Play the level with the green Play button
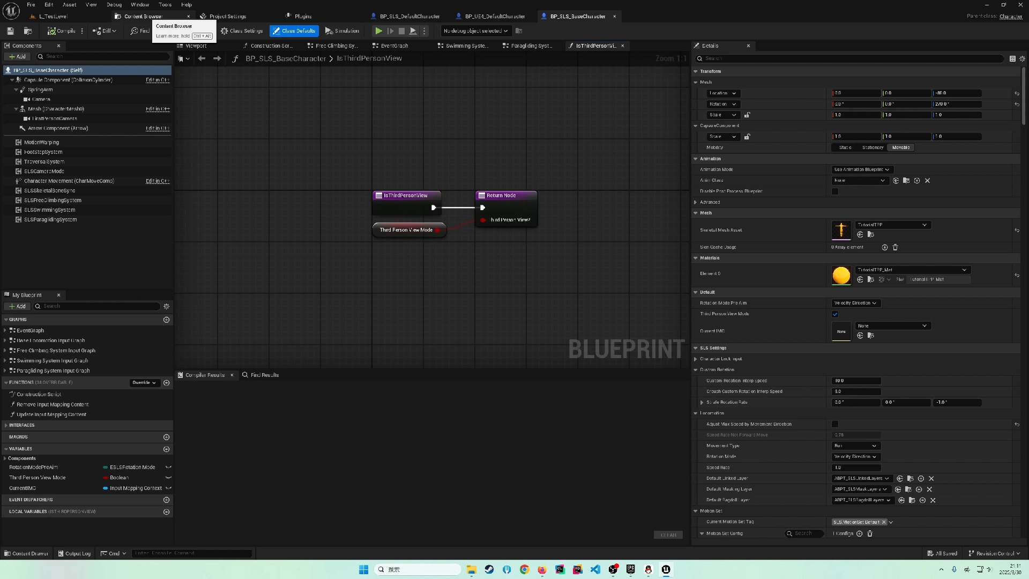This screenshot has width=1029, height=579. [378, 31]
